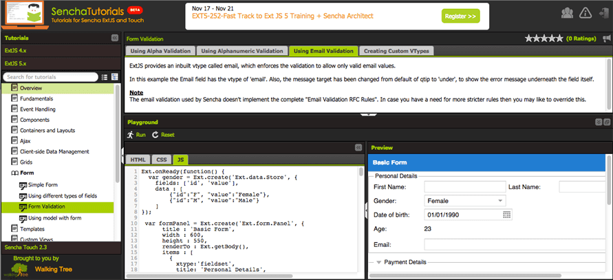Screen dimensions: 613x280
Task: Click the open book icon beside Form
Action: tap(14, 173)
